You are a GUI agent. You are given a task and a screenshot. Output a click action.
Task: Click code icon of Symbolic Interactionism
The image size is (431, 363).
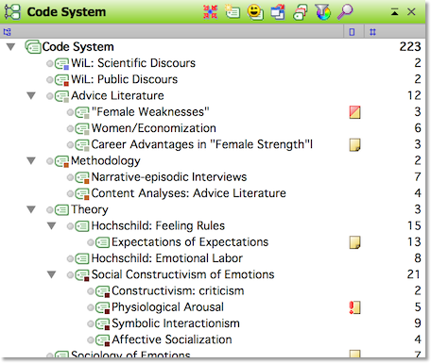[x=102, y=323]
